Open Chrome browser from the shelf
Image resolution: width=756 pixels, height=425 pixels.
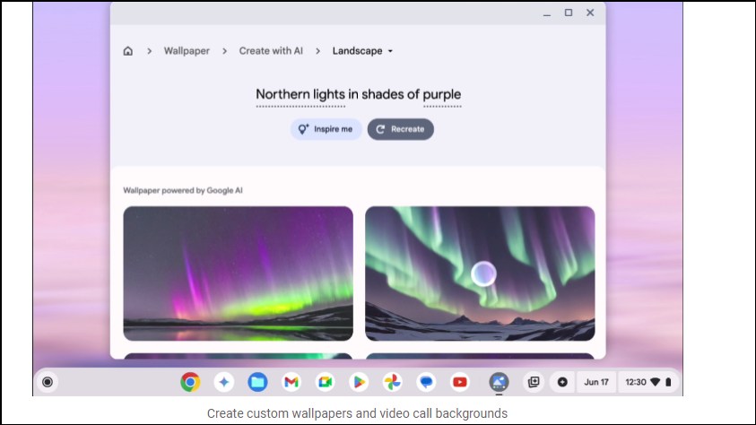click(190, 382)
